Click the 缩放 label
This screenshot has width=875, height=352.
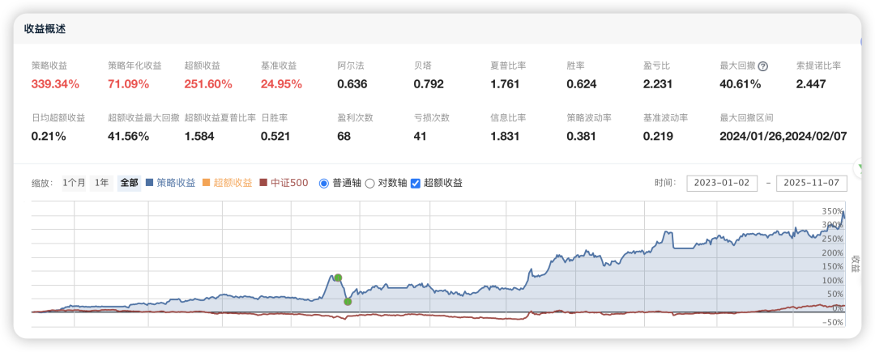point(43,183)
